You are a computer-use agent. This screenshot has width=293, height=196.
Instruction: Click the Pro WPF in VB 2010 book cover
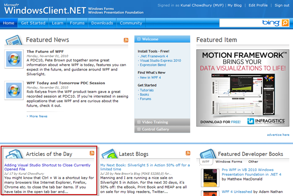pyautogui.click(x=210, y=178)
